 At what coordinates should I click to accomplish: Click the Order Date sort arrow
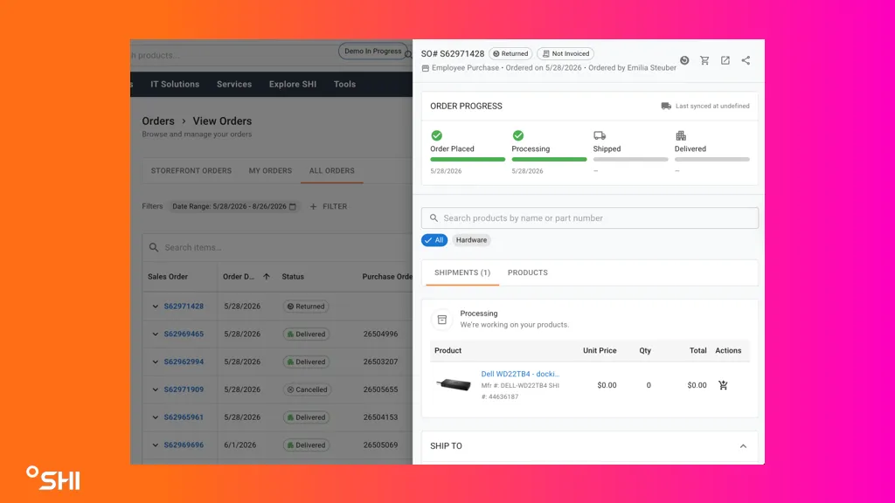[267, 277]
